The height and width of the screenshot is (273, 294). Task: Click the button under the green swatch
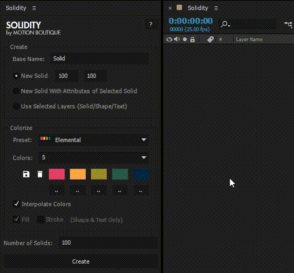click(120, 190)
